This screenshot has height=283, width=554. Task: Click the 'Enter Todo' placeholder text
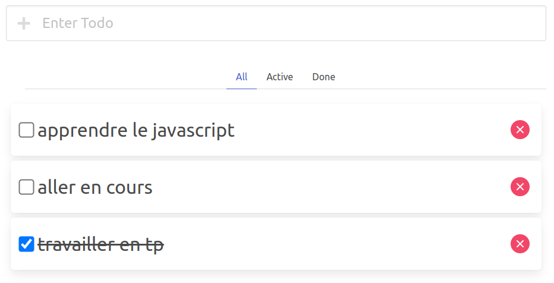[x=78, y=23]
